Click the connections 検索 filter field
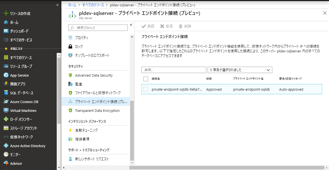The image size is (329, 170). pos(174,70)
